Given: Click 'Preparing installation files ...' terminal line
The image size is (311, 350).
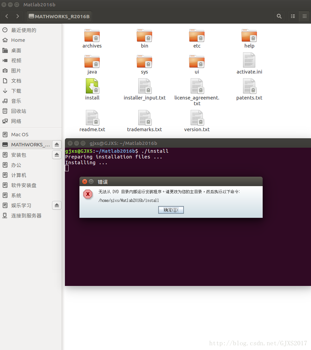Looking at the screenshot, I should (x=114, y=157).
